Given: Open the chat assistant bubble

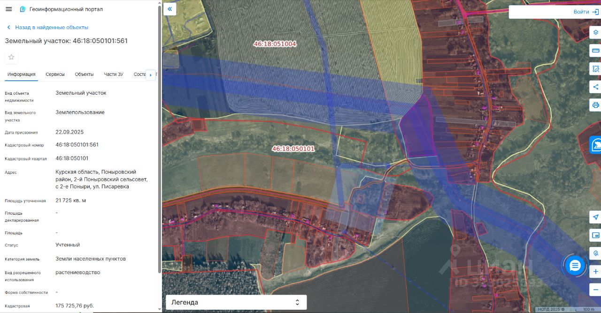Looking at the screenshot, I should 575,266.
